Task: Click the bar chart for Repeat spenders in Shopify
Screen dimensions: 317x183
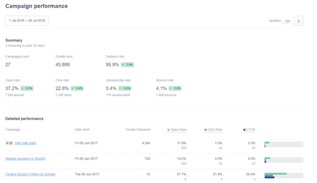Action: coord(284,160)
